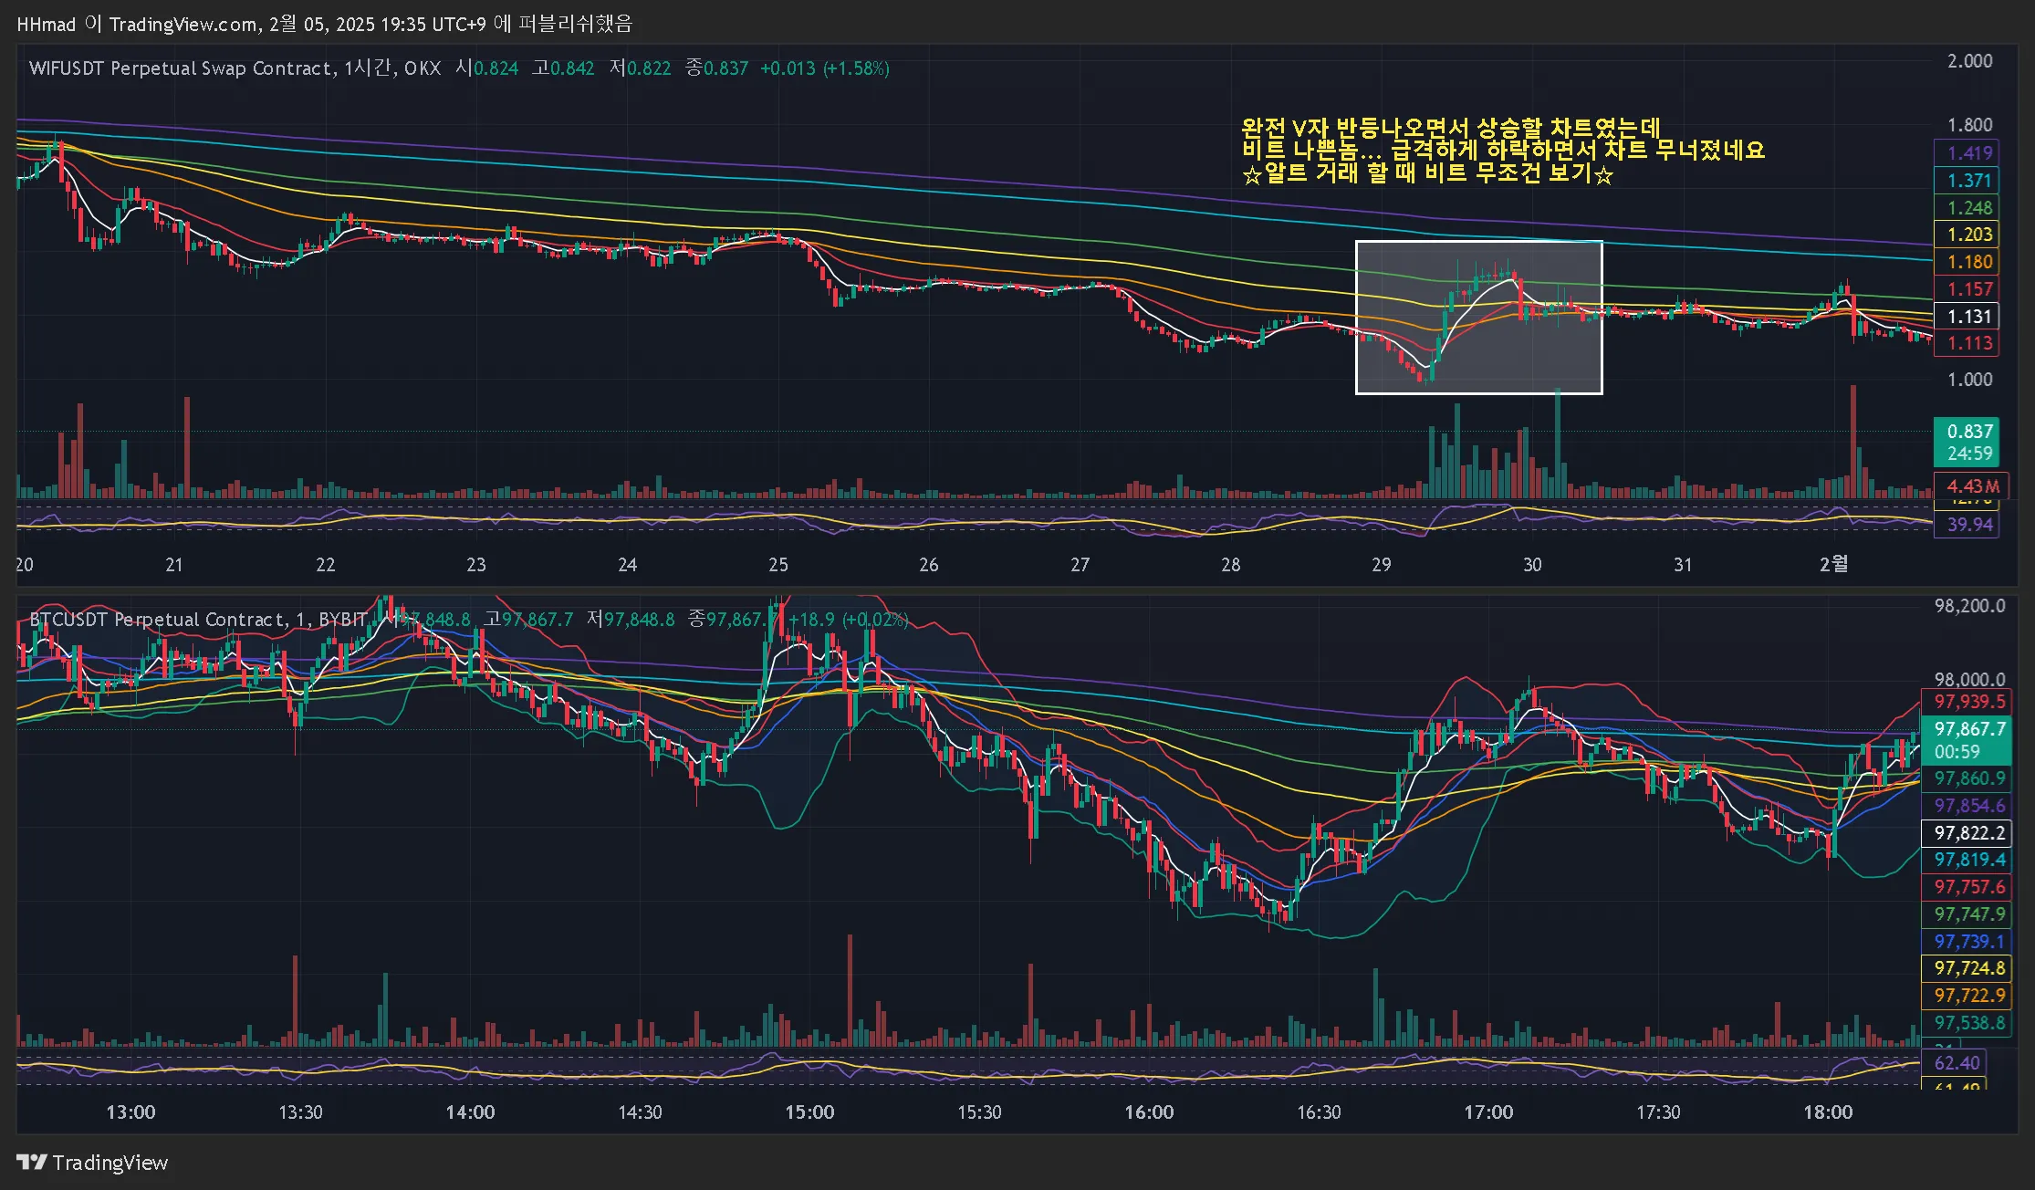The height and width of the screenshot is (1190, 2035).
Task: Click the 16:00 label on BTC time axis
Action: [x=1149, y=1112]
